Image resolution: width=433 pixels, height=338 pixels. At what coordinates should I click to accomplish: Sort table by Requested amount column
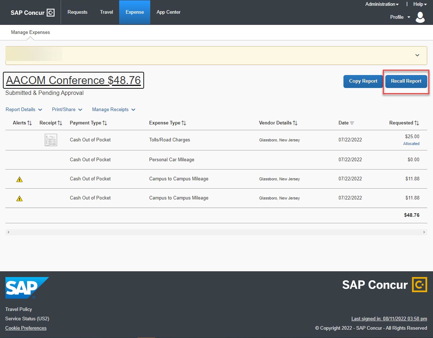tap(404, 123)
